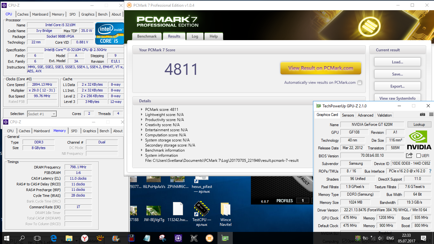Click the GPU-Z Lookup button

(x=419, y=125)
